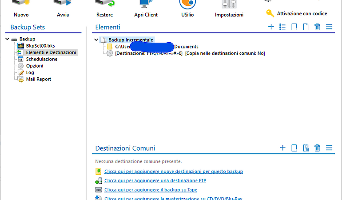Click the Elementi section heading
Screen dimensions: 342x200
107,27
